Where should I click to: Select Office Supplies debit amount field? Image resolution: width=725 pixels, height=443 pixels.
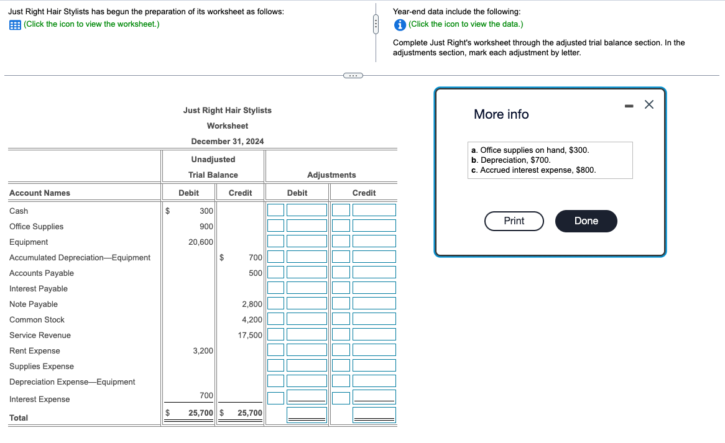coord(307,226)
